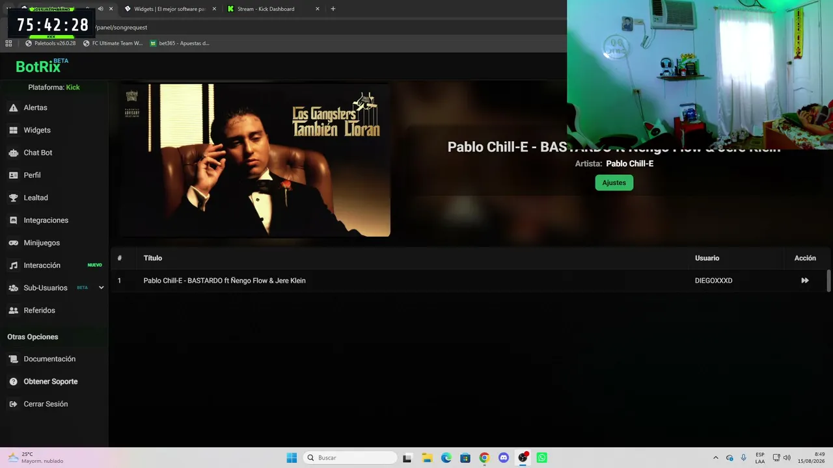The image size is (833, 468).
Task: Click the Título column header
Action: (153, 258)
